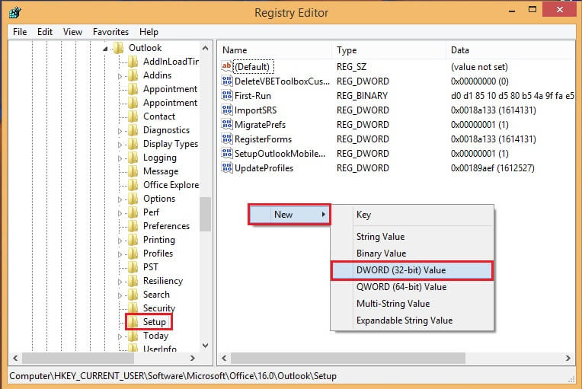Expand the Search key
The width and height of the screenshot is (582, 389).
120,295
